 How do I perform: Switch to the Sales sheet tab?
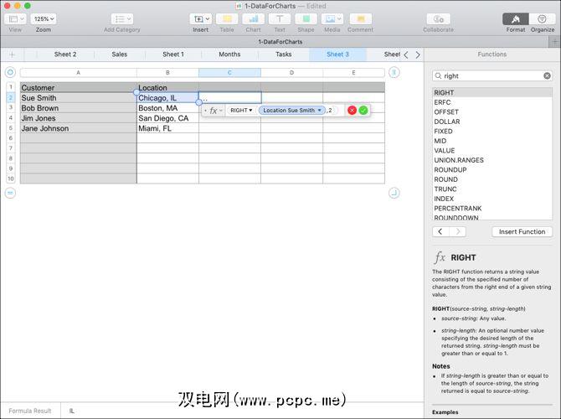point(120,54)
